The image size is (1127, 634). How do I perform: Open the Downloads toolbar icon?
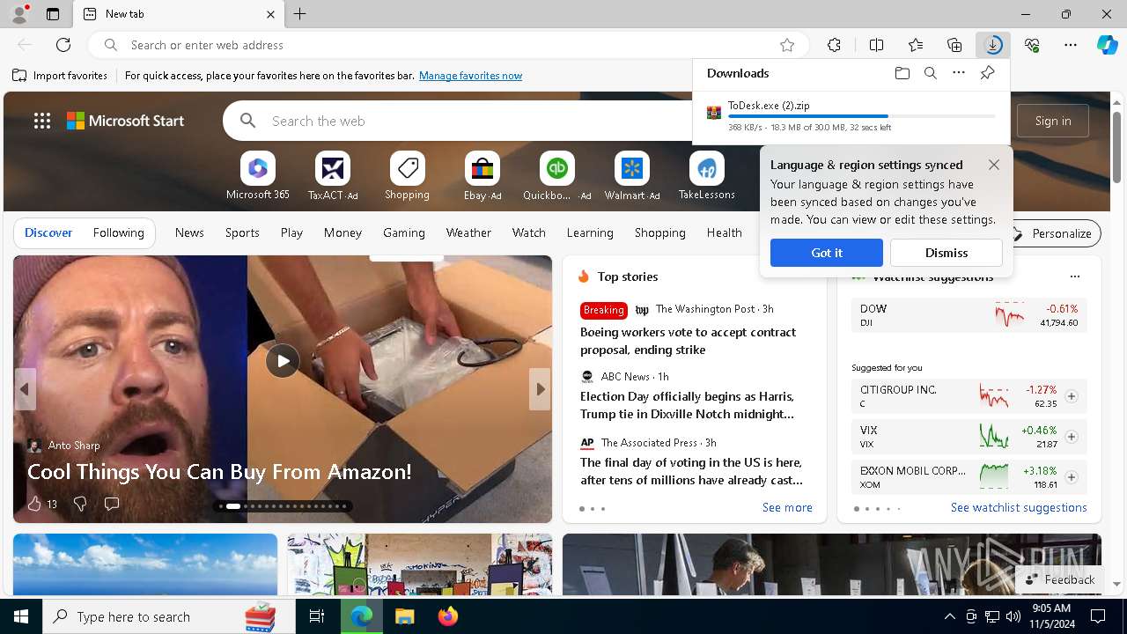[993, 45]
